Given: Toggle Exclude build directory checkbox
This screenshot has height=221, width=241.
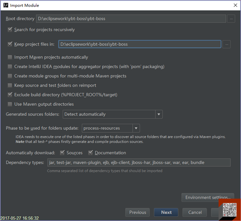Looking at the screenshot, I should coord(10,95).
